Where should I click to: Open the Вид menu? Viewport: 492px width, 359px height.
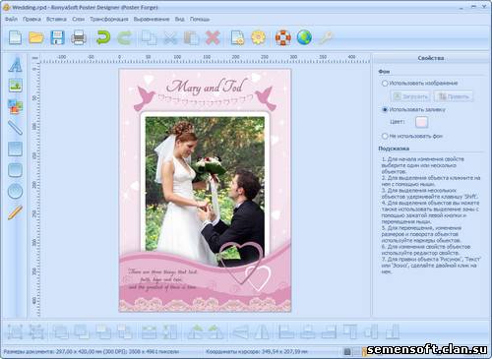point(179,19)
